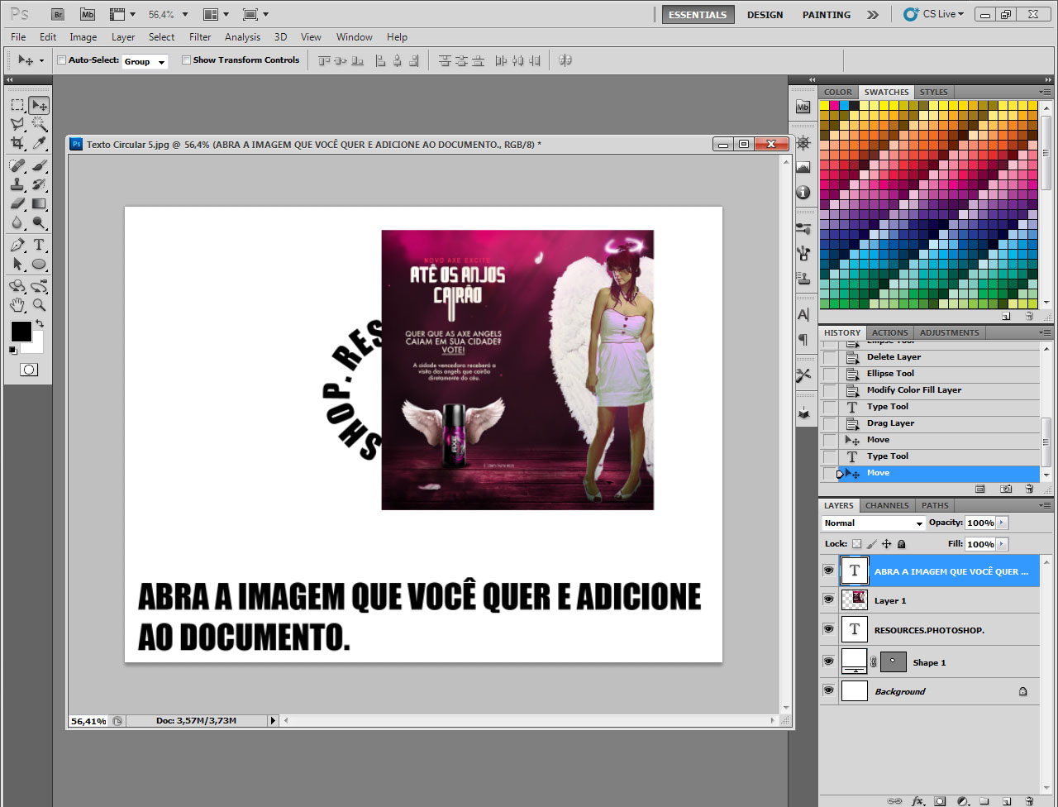Viewport: 1058px width, 807px height.
Task: Select the Horizontal Type tool
Action: coord(39,245)
